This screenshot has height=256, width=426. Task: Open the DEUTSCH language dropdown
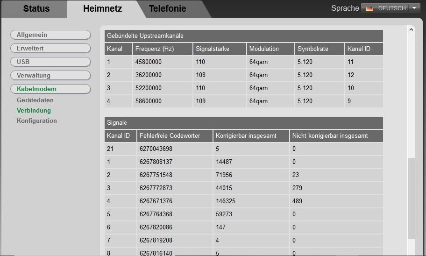click(390, 8)
